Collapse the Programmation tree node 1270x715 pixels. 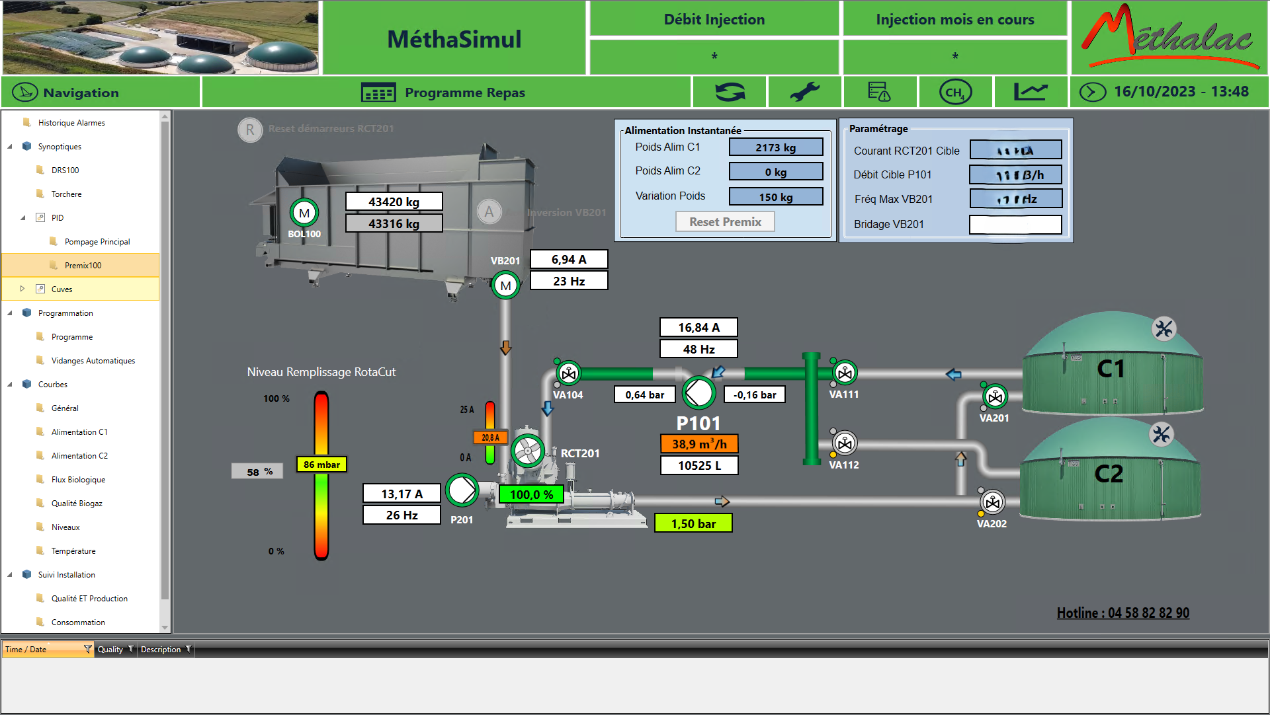[10, 313]
